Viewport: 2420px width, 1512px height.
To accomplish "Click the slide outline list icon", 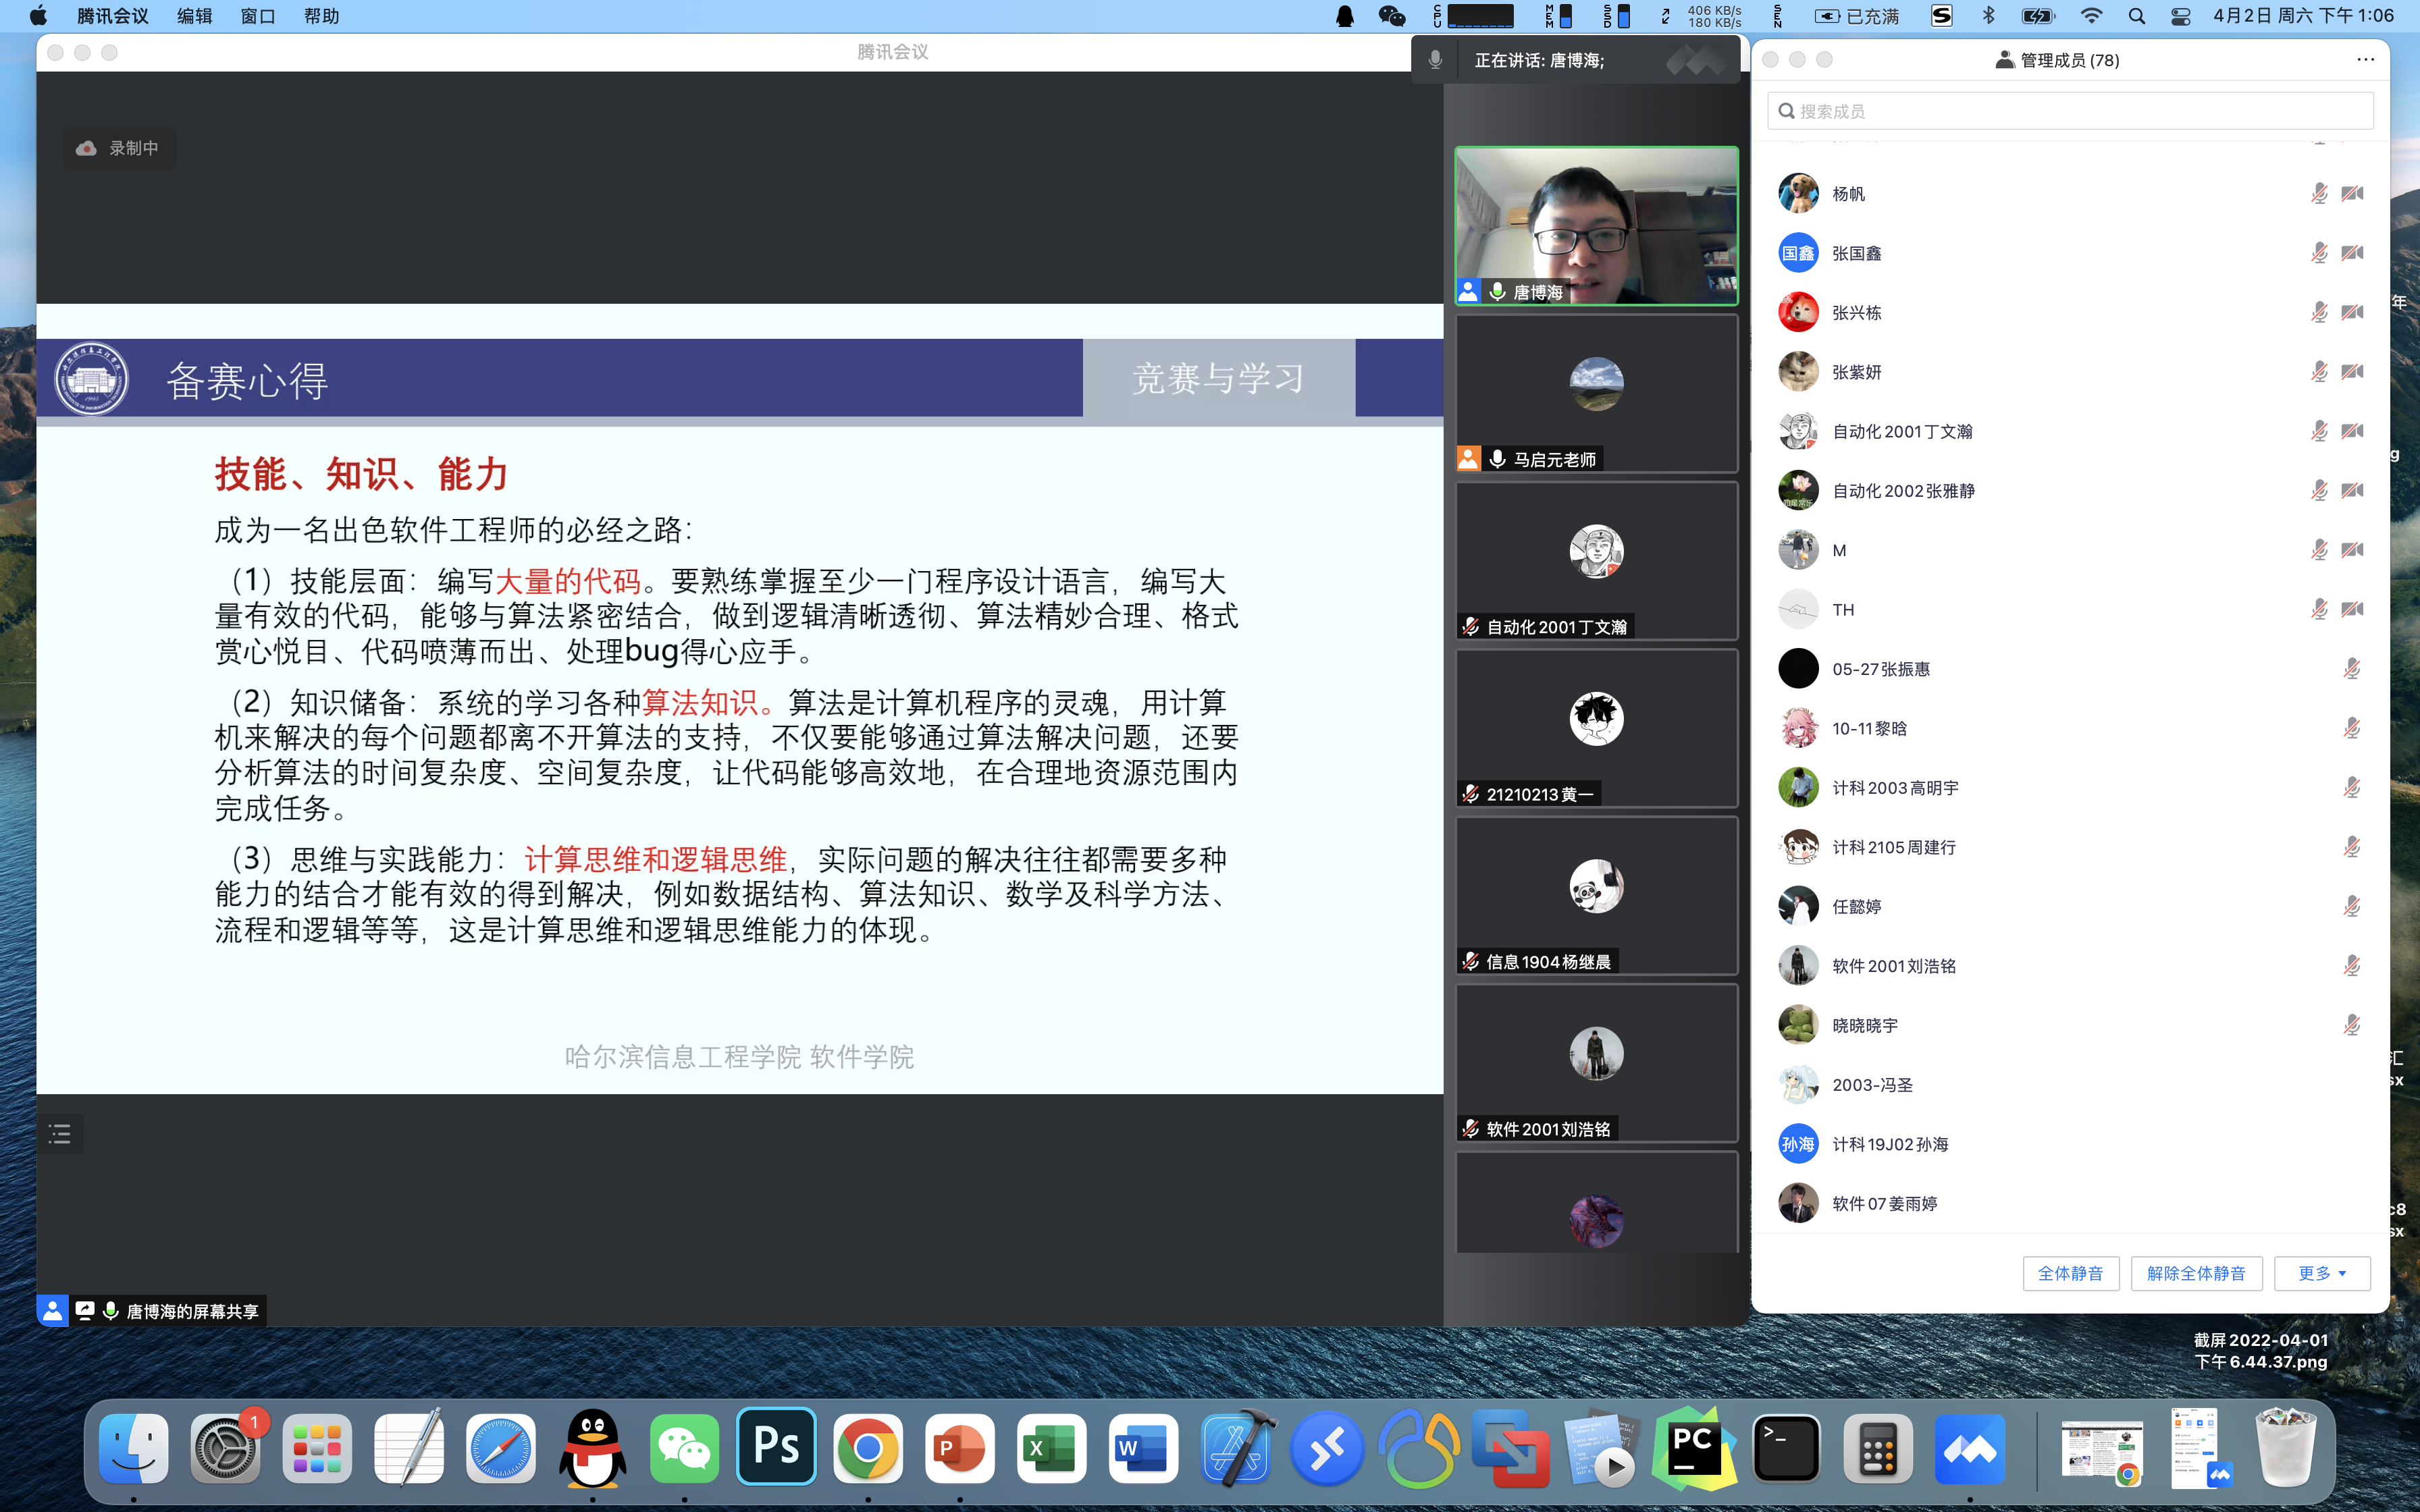I will click(x=60, y=1133).
